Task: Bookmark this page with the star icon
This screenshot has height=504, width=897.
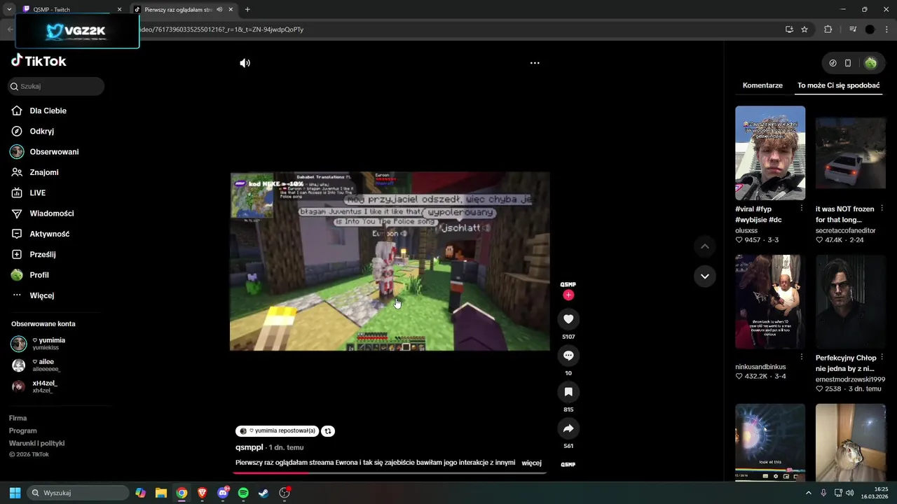Action: pyautogui.click(x=804, y=29)
